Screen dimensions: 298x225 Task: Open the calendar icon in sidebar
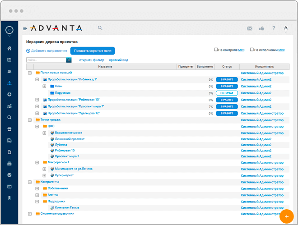point(9,60)
